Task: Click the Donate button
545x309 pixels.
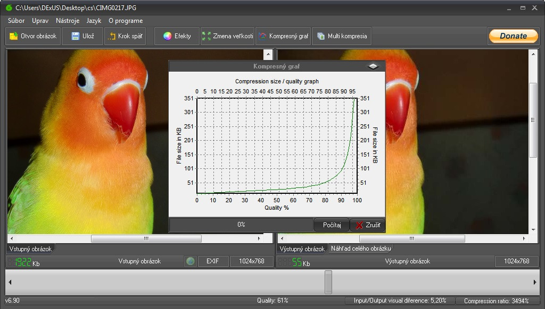Action: coord(514,36)
